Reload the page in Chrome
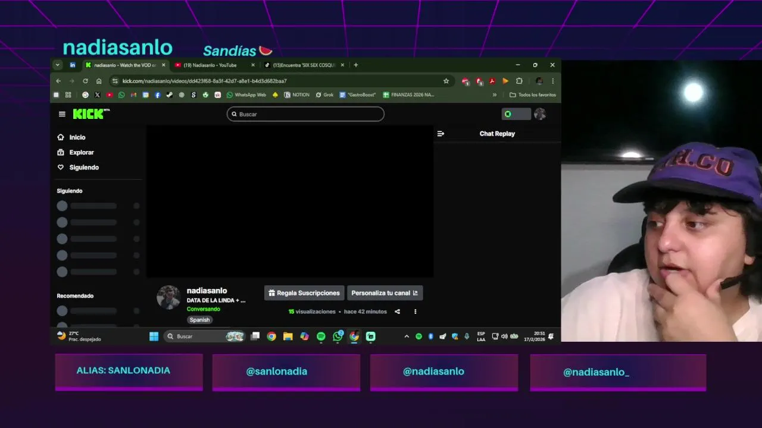The height and width of the screenshot is (428, 762). coord(85,81)
